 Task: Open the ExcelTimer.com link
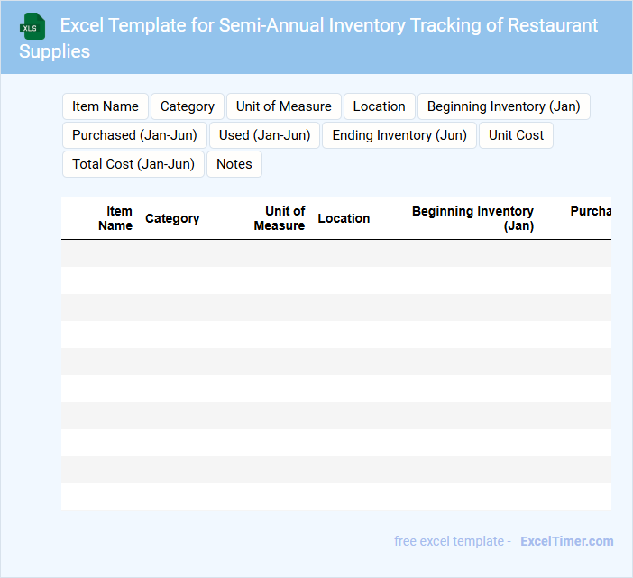pos(566,541)
